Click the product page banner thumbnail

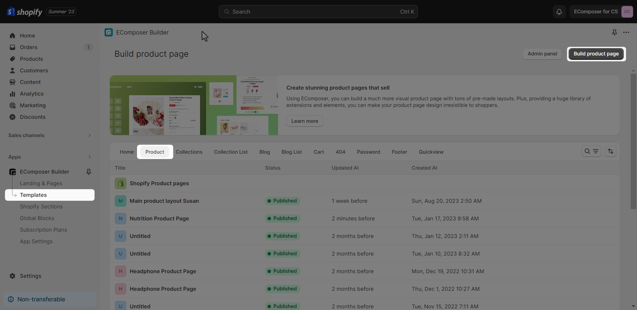click(x=194, y=105)
